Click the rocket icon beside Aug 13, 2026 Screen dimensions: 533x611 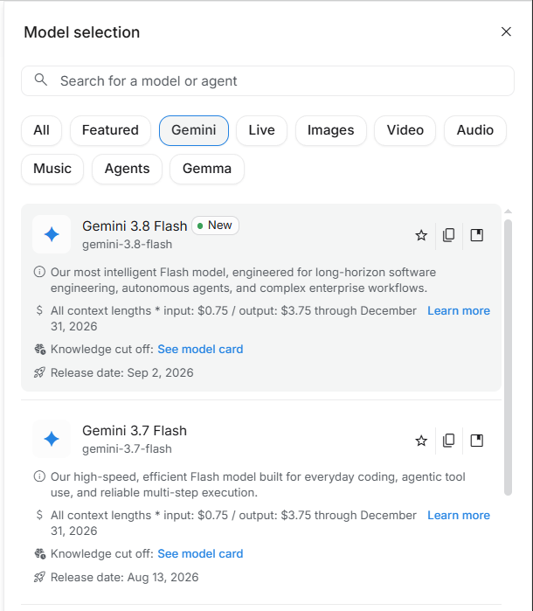pyautogui.click(x=39, y=577)
